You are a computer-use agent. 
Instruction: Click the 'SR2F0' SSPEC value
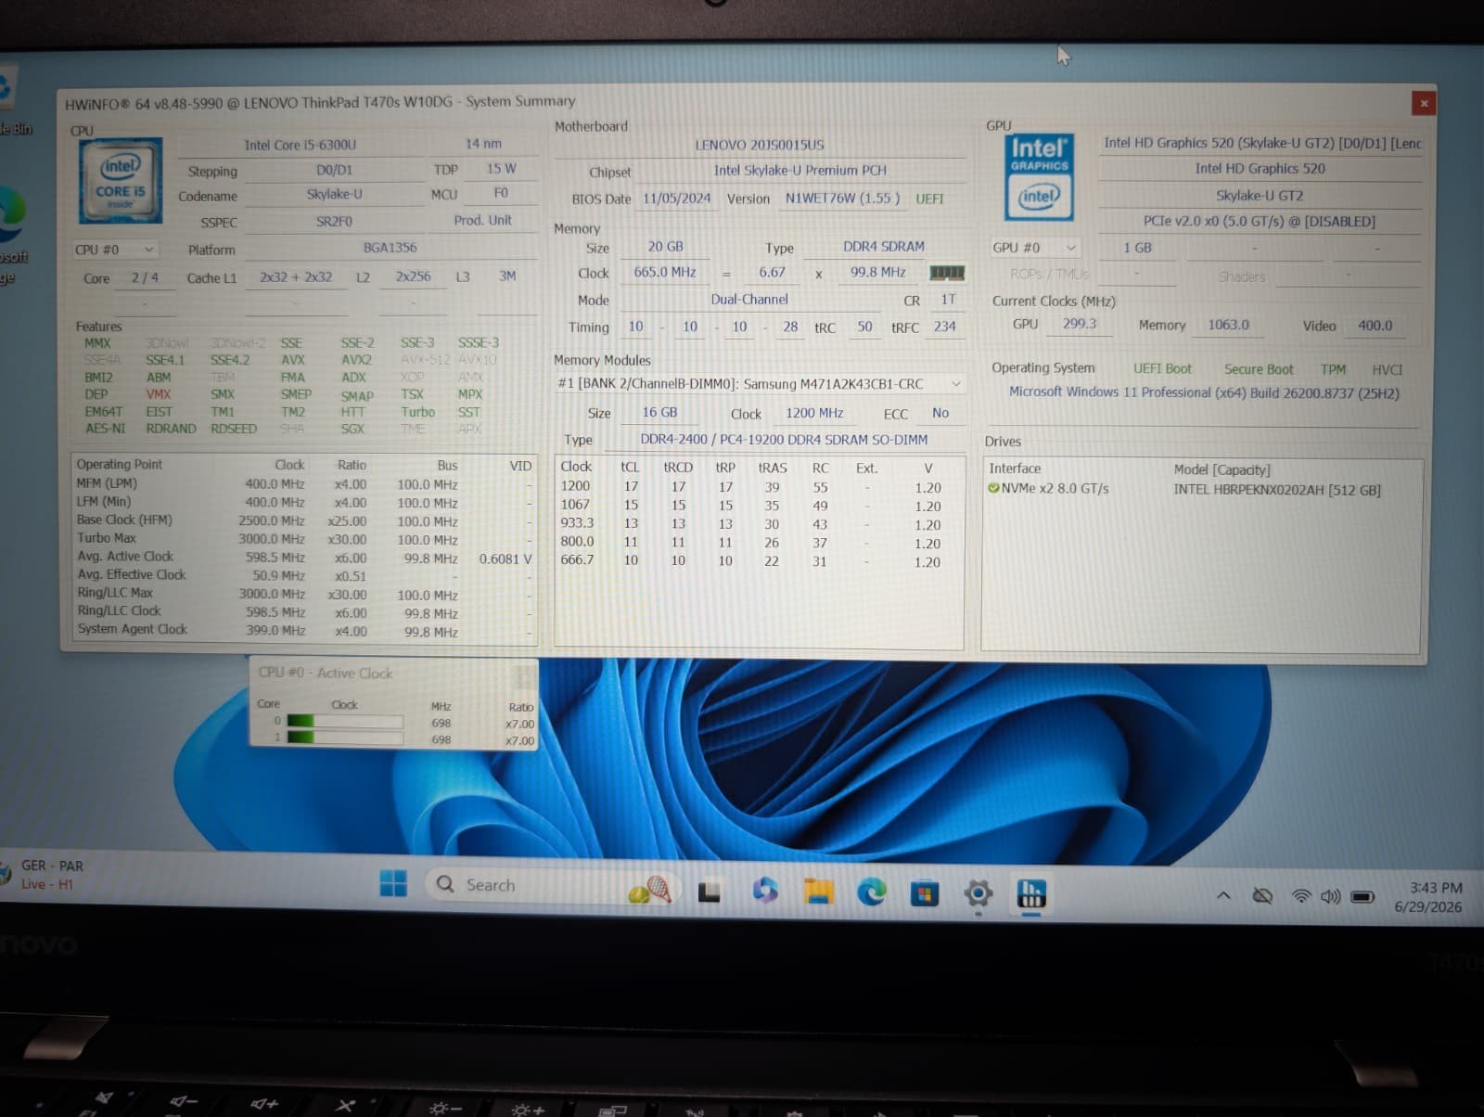coord(334,223)
